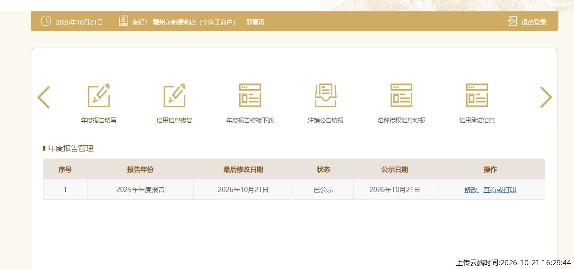Select the 信用信息修复 label

click(x=174, y=120)
